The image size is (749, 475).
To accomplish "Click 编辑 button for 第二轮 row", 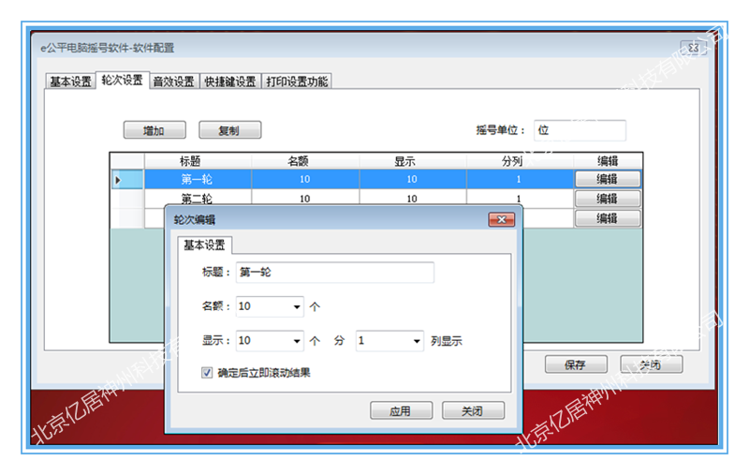I will [x=607, y=199].
